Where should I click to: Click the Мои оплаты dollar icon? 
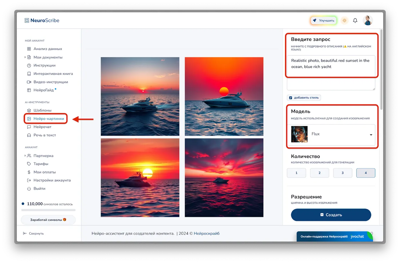[29, 172]
